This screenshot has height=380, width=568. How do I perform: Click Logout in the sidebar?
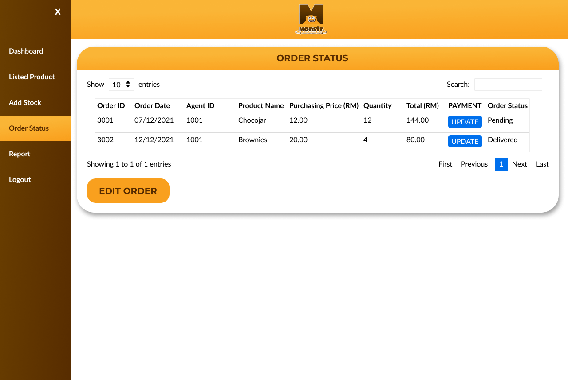20,179
